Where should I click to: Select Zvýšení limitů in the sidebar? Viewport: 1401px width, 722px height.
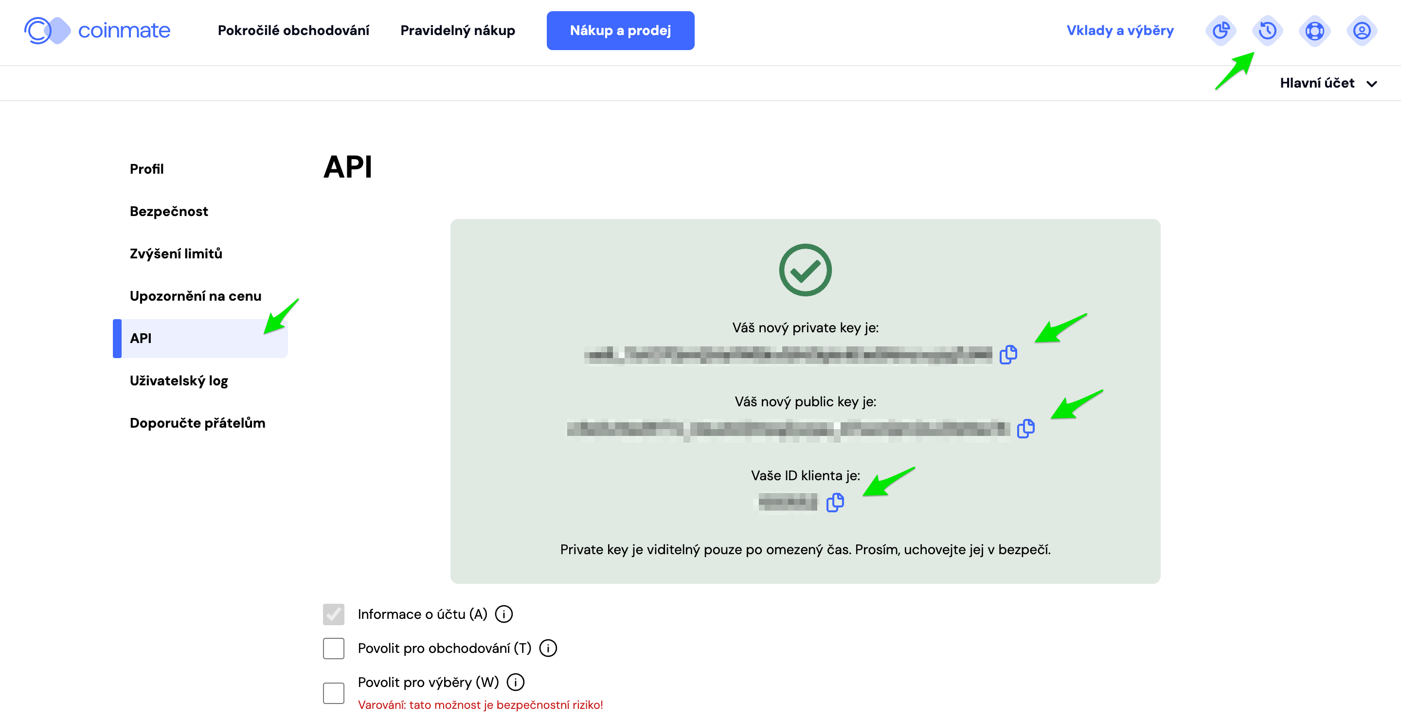click(176, 253)
